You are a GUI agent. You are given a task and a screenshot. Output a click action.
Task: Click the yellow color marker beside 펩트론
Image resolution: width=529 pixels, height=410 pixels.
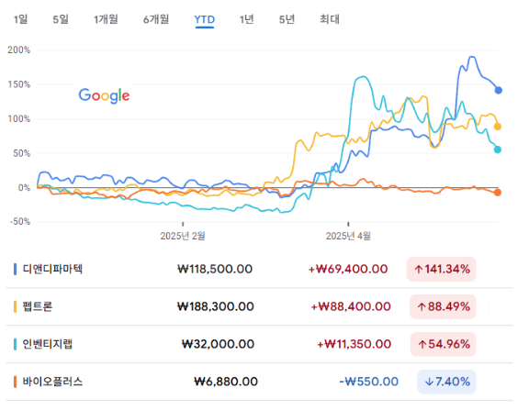(16, 306)
